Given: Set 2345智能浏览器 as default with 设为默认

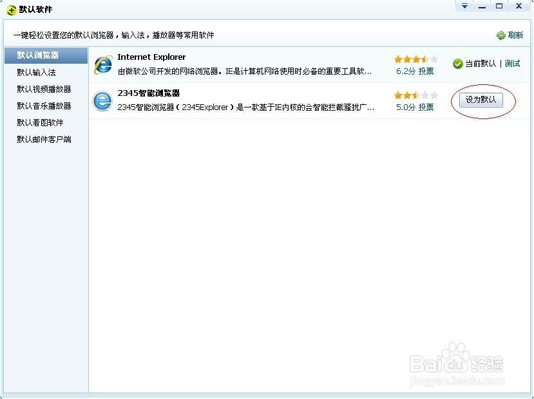Looking at the screenshot, I should pos(481,100).
